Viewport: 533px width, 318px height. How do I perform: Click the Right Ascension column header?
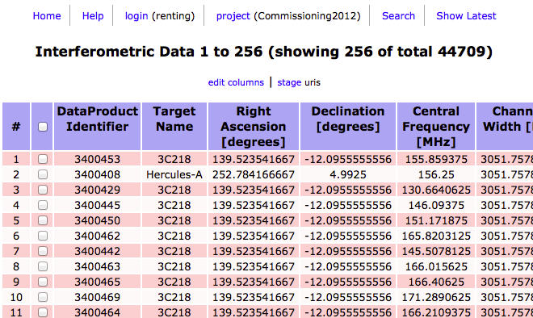click(254, 127)
